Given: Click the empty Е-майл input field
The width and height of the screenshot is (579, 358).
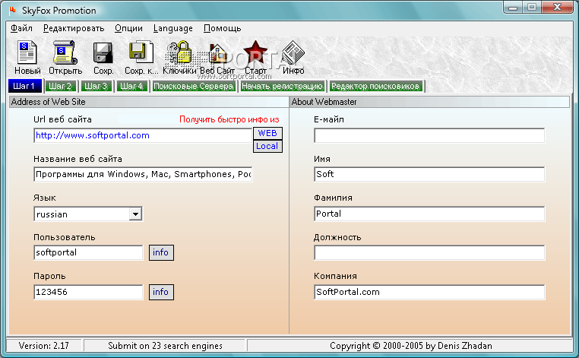Looking at the screenshot, I should (x=429, y=135).
